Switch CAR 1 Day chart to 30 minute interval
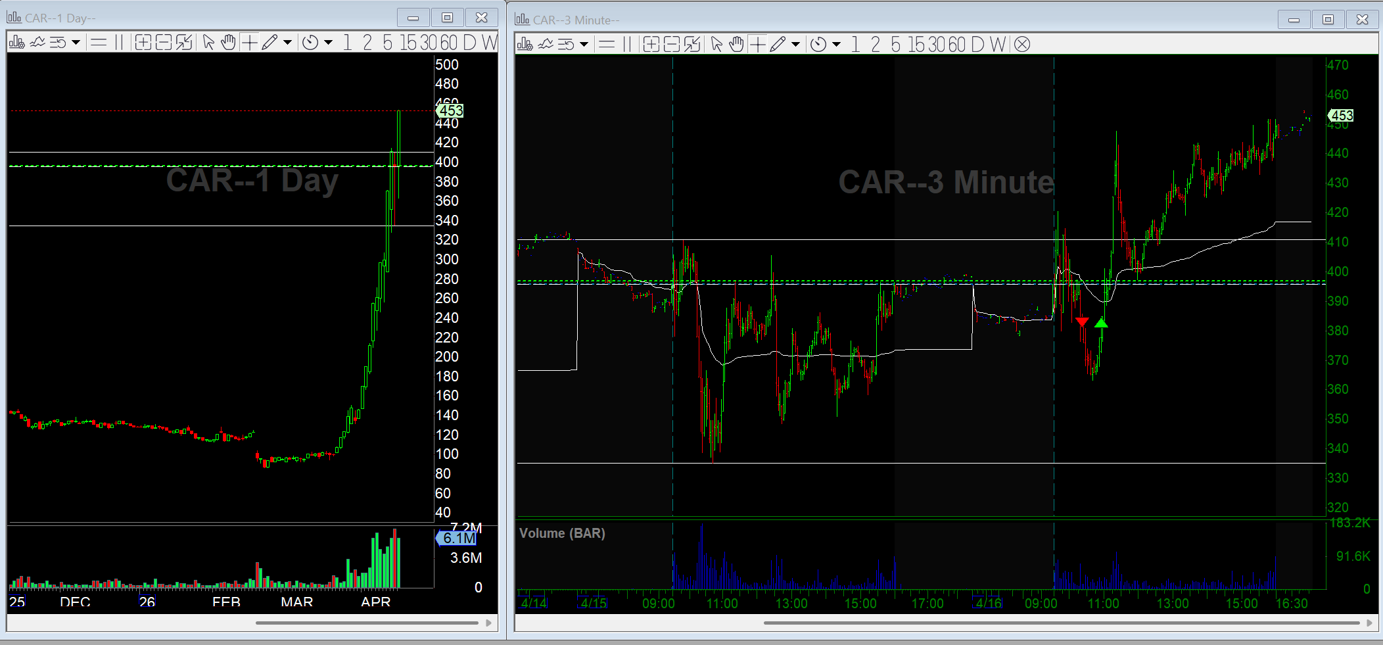 pos(429,43)
